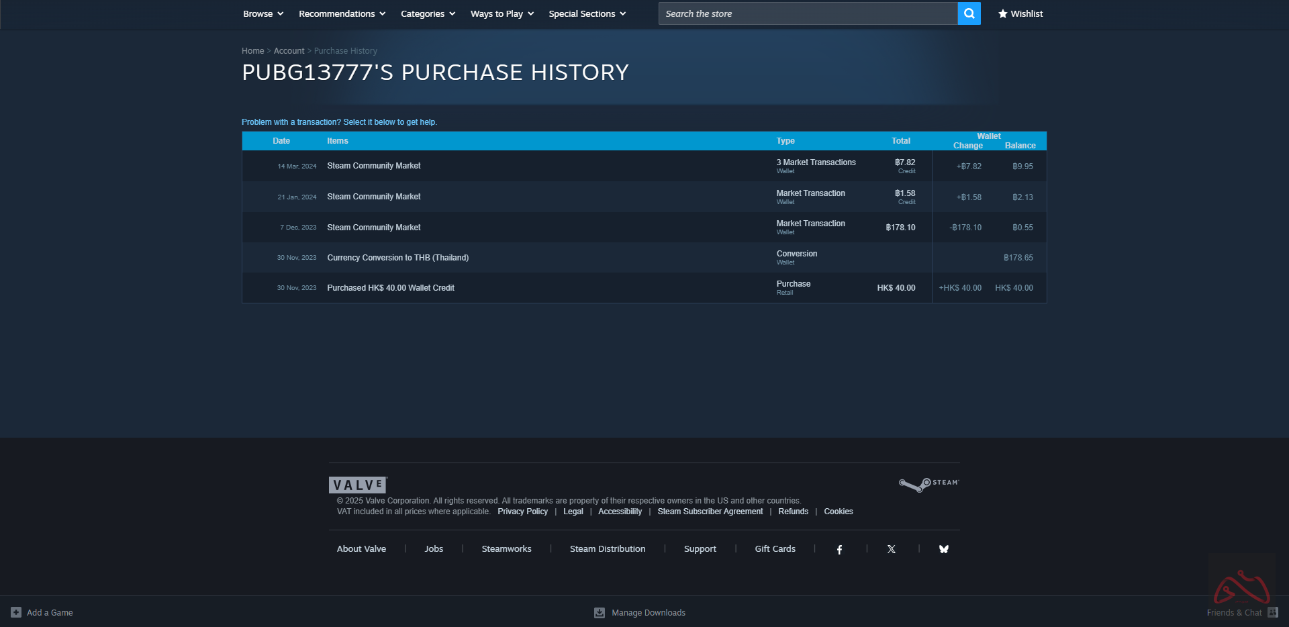Open the Categories dropdown menu
Viewport: 1289px width, 627px height.
coord(428,13)
